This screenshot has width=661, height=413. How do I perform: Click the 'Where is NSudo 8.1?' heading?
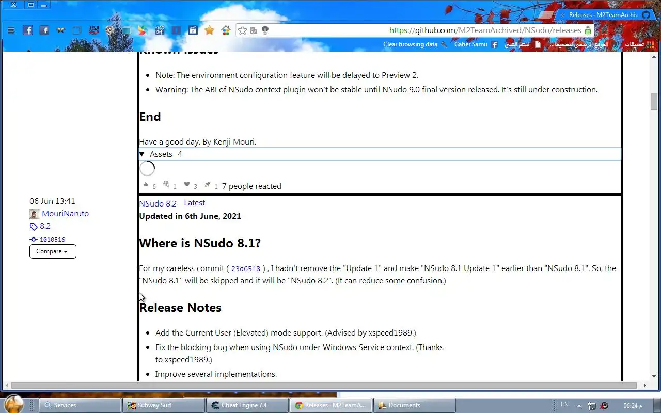[x=200, y=243]
